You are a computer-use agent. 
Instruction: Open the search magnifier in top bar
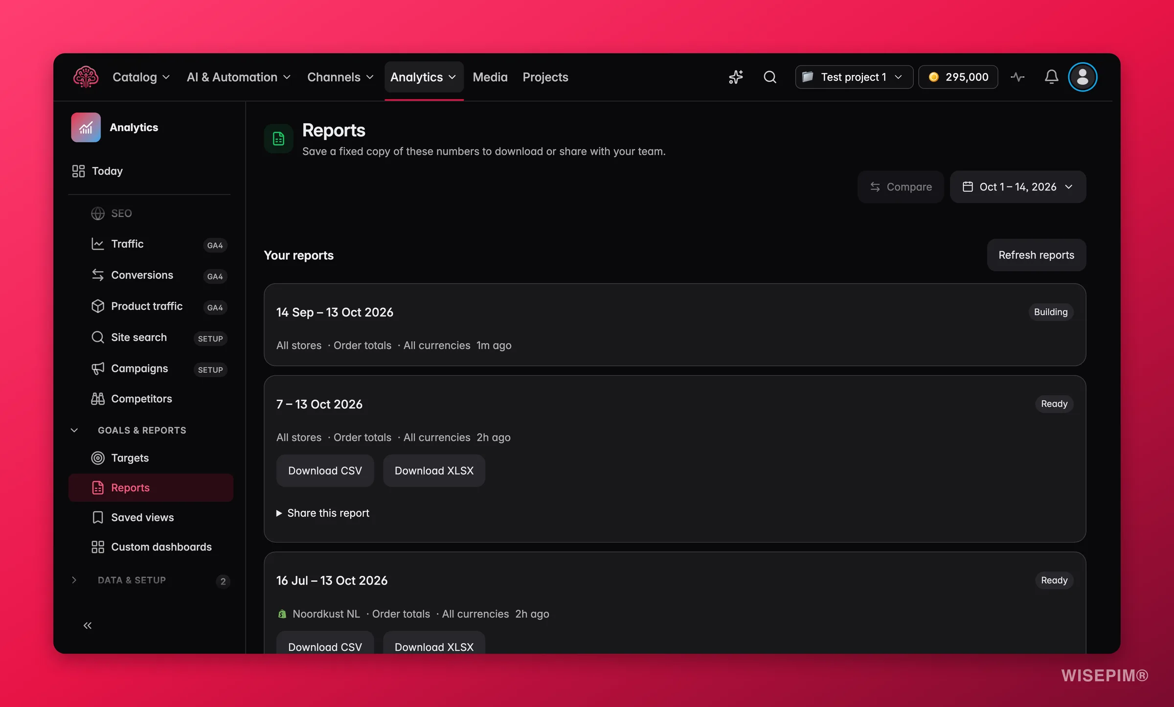pyautogui.click(x=770, y=77)
